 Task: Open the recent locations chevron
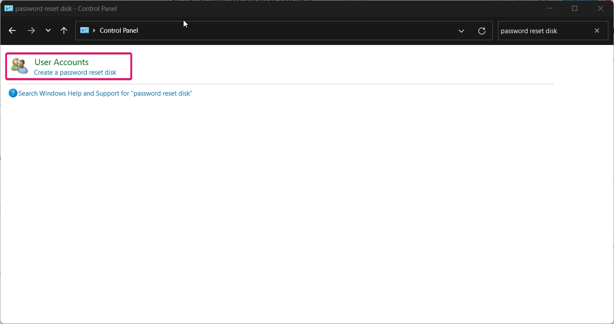48,31
